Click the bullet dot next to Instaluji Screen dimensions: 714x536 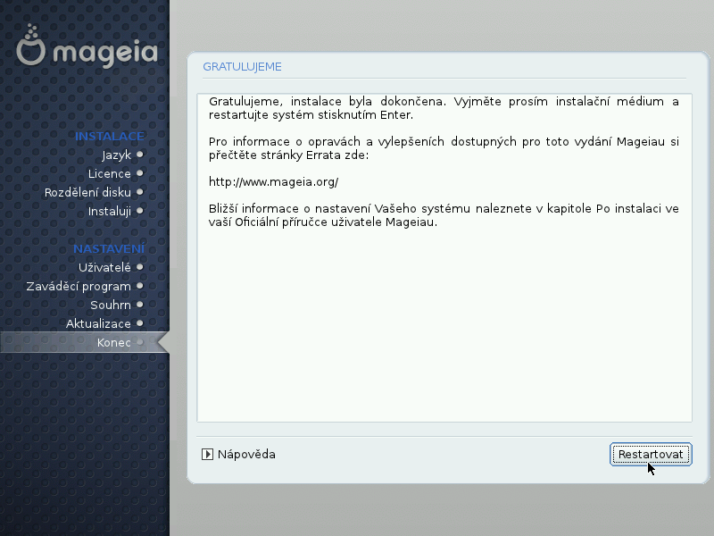tap(140, 211)
